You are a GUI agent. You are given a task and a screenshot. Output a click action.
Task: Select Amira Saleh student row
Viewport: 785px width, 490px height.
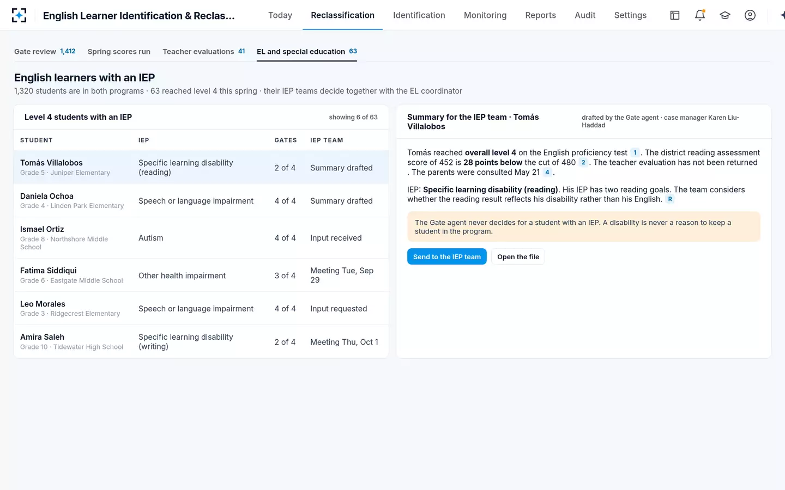pos(201,342)
